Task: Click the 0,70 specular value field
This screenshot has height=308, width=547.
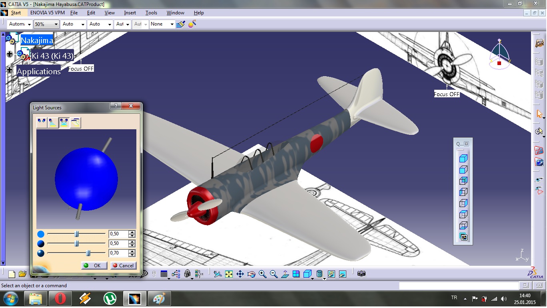Action: tap(118, 253)
